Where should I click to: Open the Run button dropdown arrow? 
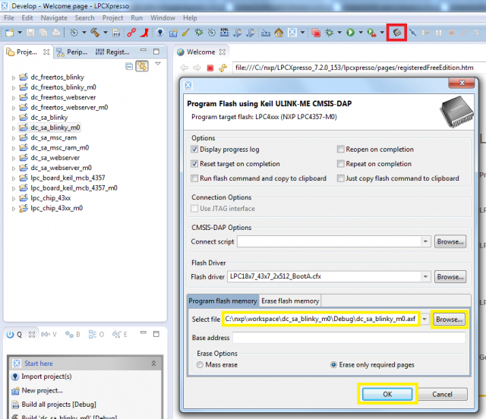[361, 33]
